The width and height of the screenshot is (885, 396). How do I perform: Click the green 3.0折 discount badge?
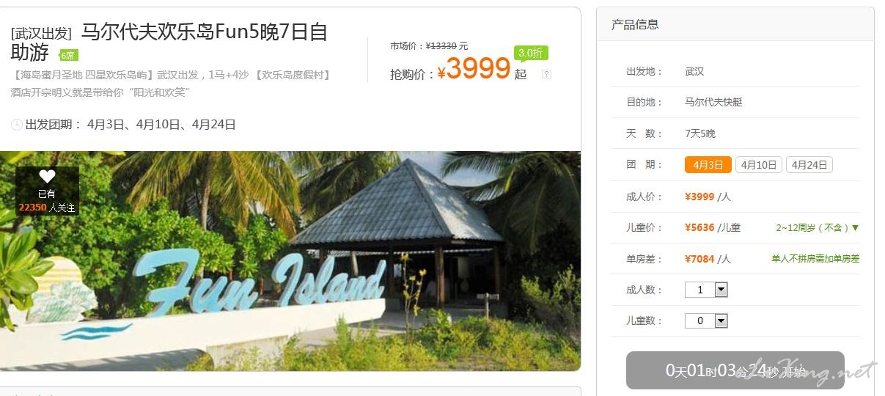[x=531, y=53]
